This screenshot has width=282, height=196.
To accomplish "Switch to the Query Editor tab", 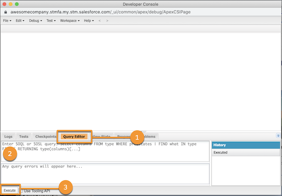I will pyautogui.click(x=74, y=136).
